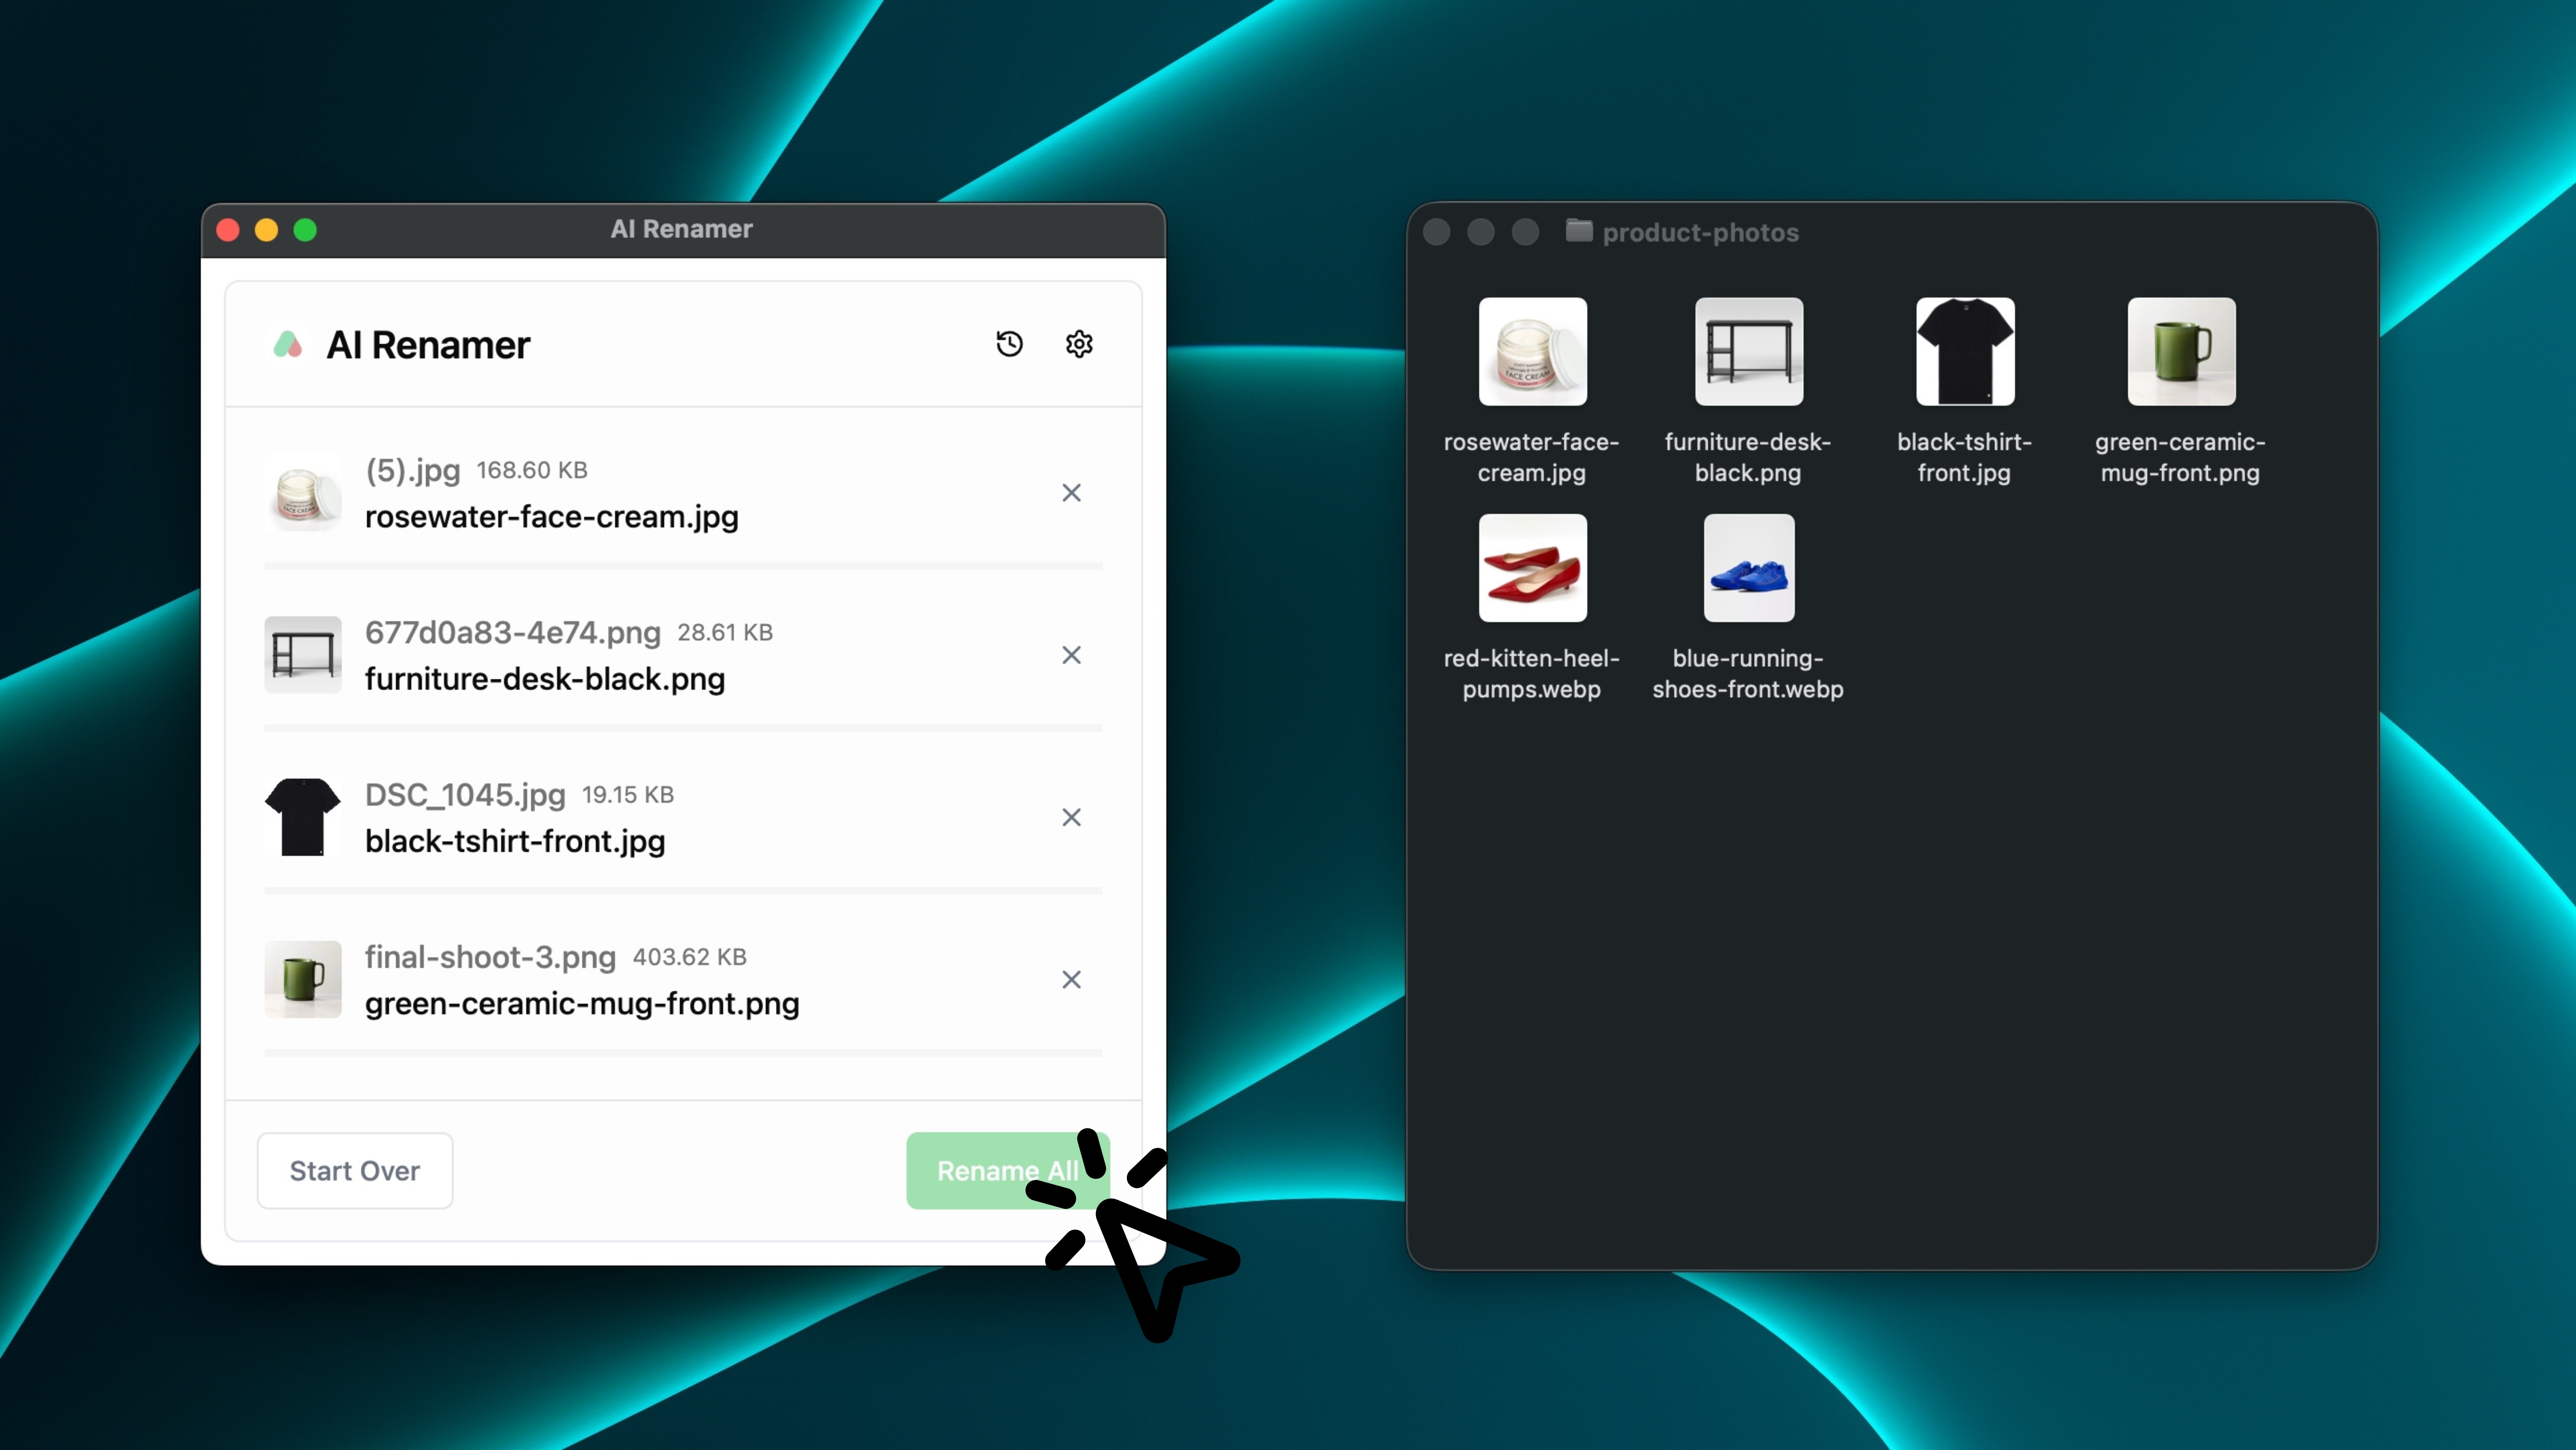Open the rename history clock icon
Viewport: 2576px width, 1450px height.
(1009, 344)
